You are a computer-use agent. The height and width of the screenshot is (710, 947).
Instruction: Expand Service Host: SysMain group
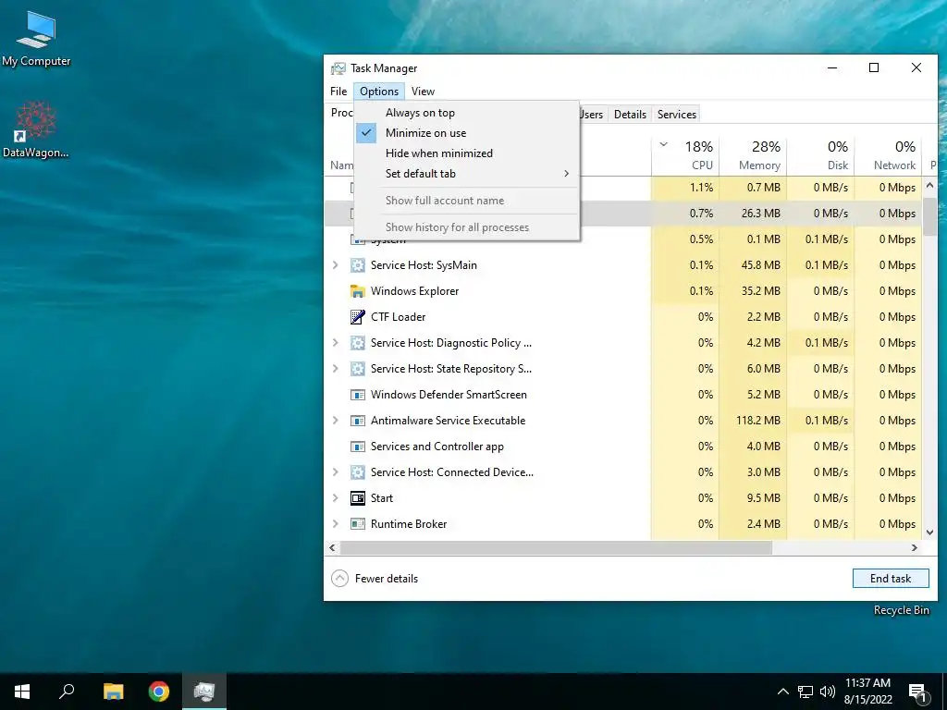click(x=335, y=265)
